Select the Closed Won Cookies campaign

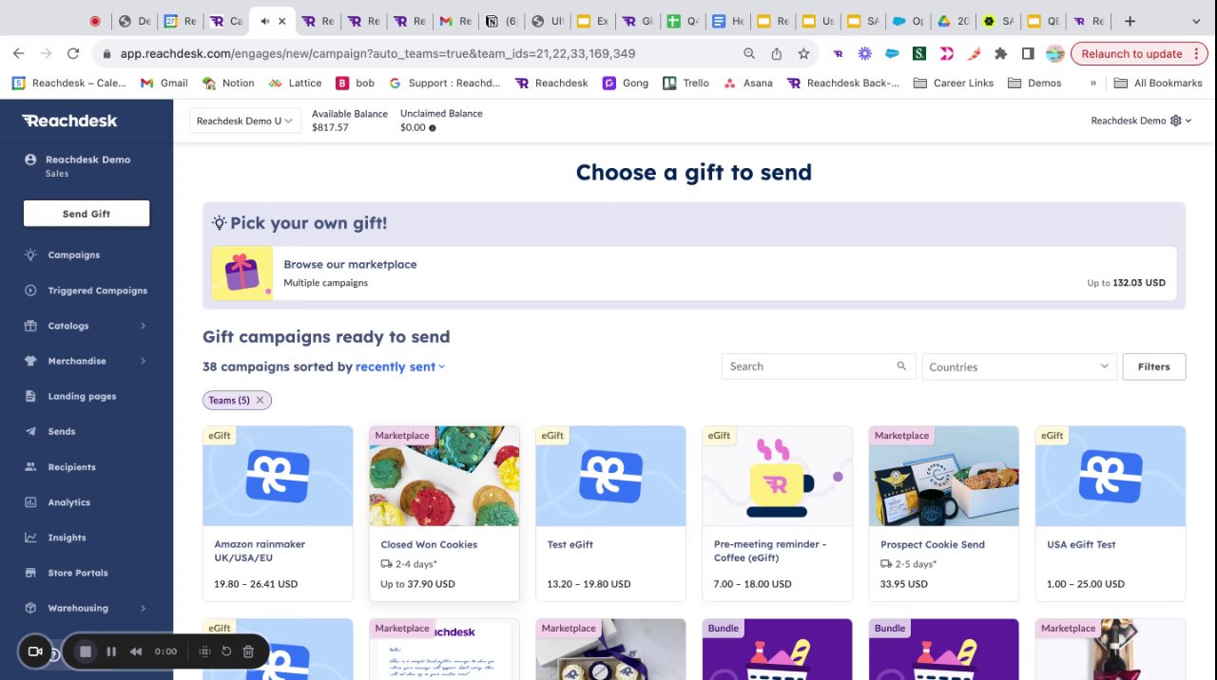pos(444,514)
